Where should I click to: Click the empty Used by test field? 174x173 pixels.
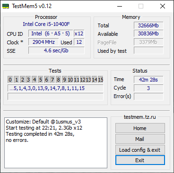coord(148,50)
